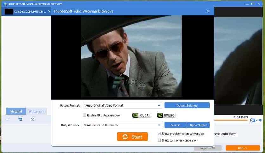Screen dimensions: 265x153
Task: Enable GPU Acceleration checkbox
Action: (x=85, y=115)
